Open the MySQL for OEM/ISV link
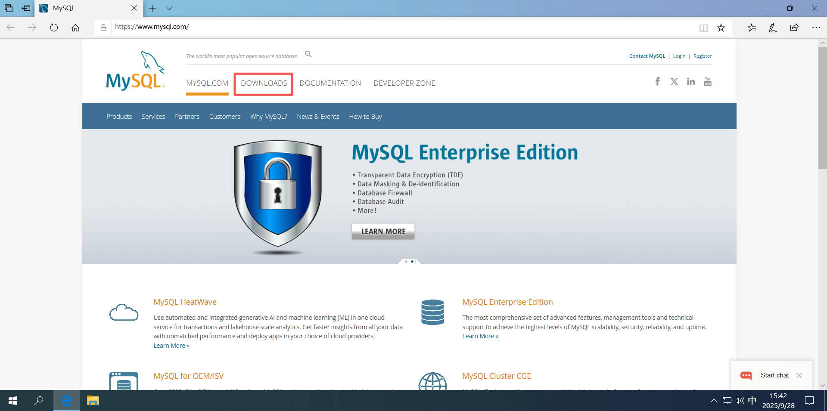The image size is (827, 411). coord(189,376)
